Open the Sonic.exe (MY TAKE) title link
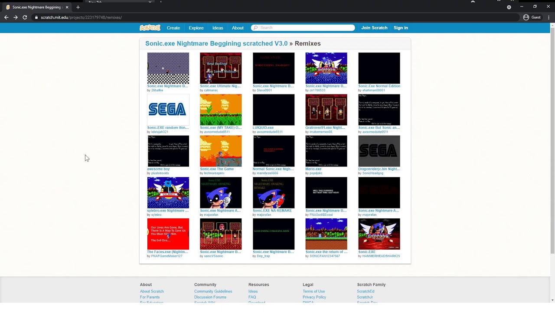 221,128
